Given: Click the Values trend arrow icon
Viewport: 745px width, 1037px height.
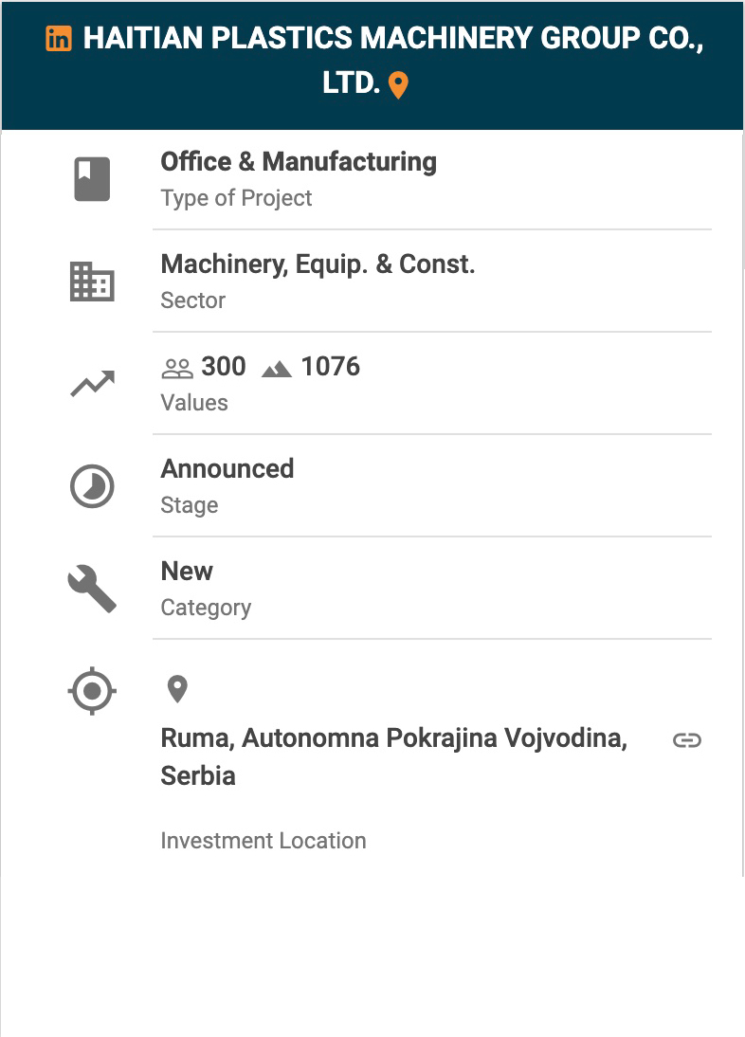Looking at the screenshot, I should tap(92, 384).
